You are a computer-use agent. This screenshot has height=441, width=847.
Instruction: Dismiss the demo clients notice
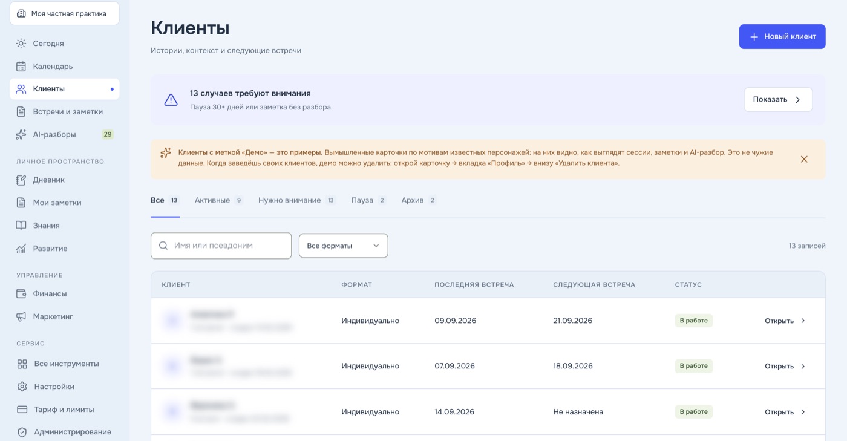(x=804, y=159)
